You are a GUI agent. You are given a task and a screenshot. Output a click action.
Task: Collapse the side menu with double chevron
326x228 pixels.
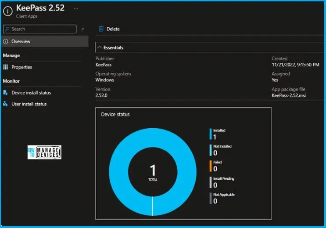(x=83, y=29)
